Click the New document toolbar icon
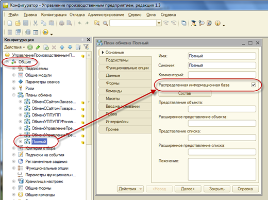 tap(10, 23)
